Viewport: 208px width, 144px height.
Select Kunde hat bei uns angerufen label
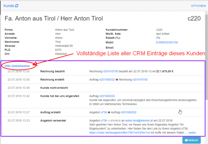(x=60, y=96)
